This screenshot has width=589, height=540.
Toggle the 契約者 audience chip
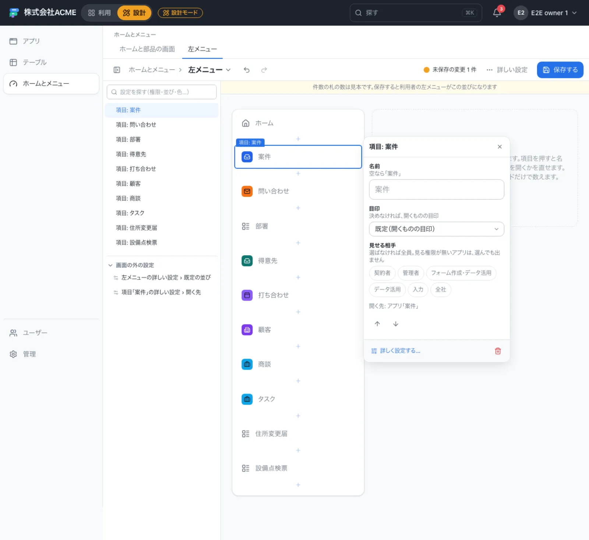click(382, 273)
